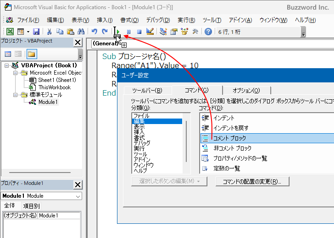The width and height of the screenshot is (334, 238).
Task: Click the View Microsoft Excel toolbar icon
Action: pos(10,32)
